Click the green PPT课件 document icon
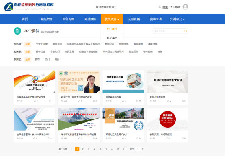The image size is (225, 156). tap(17, 31)
